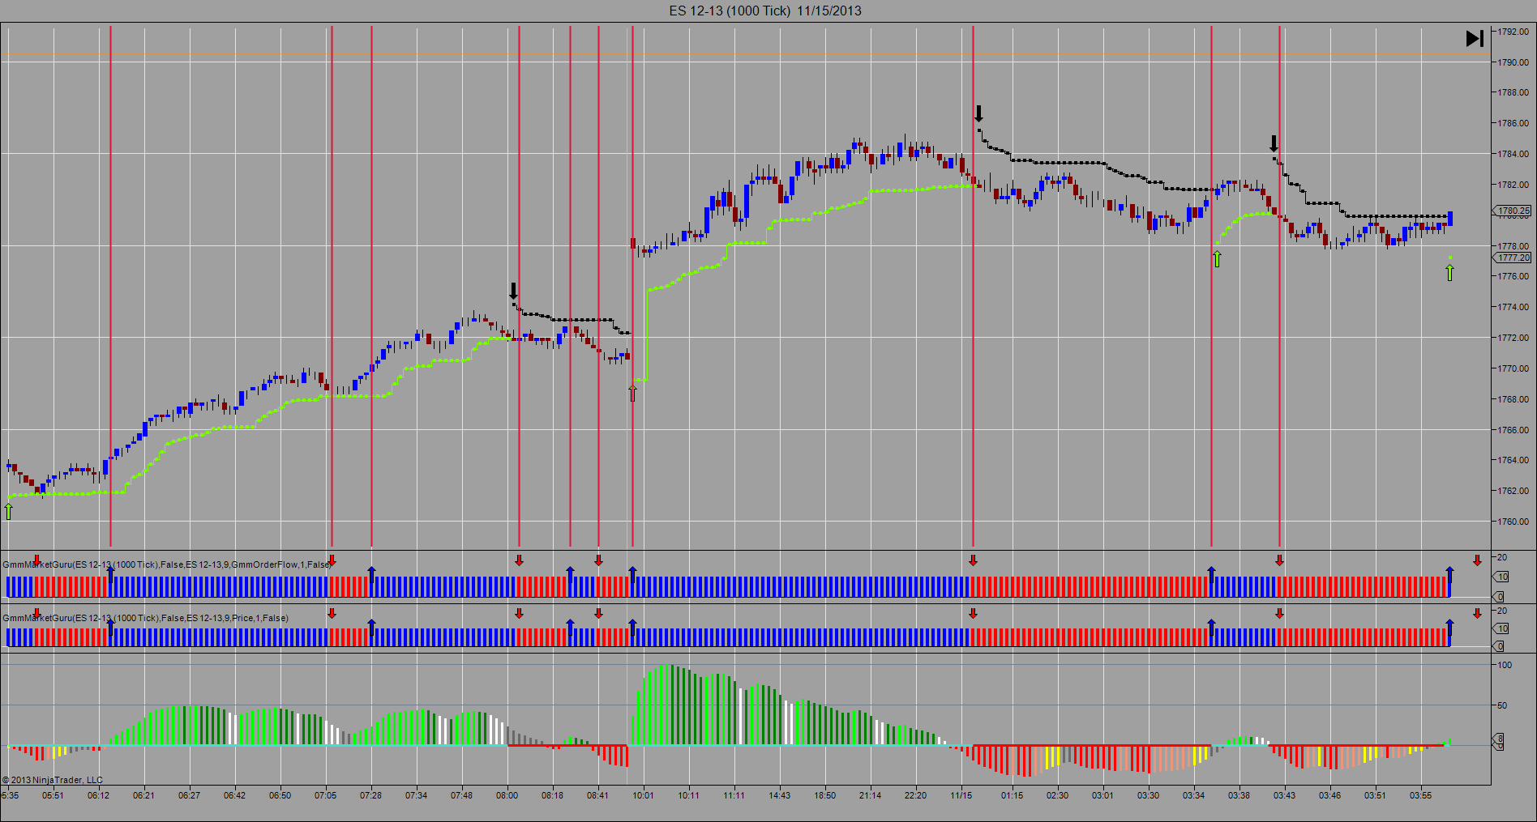Click the 22:20 time axis label

pos(916,796)
